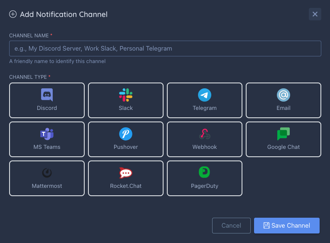Select Pushover channel type
The height and width of the screenshot is (243, 330).
point(126,139)
